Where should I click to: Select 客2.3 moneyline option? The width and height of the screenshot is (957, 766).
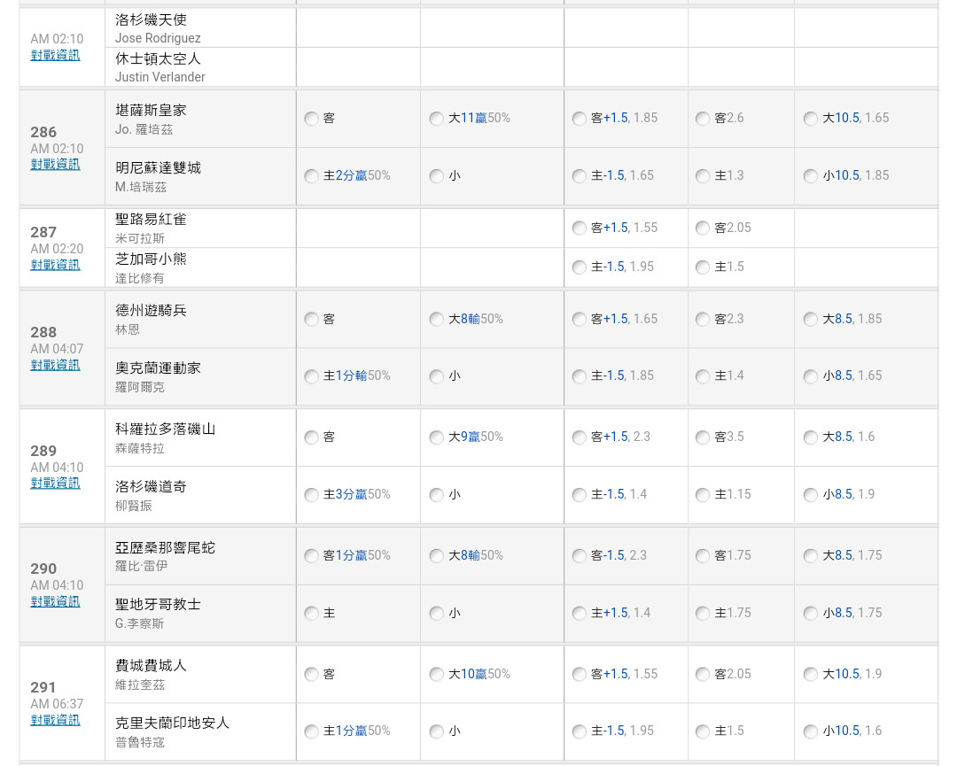click(703, 319)
